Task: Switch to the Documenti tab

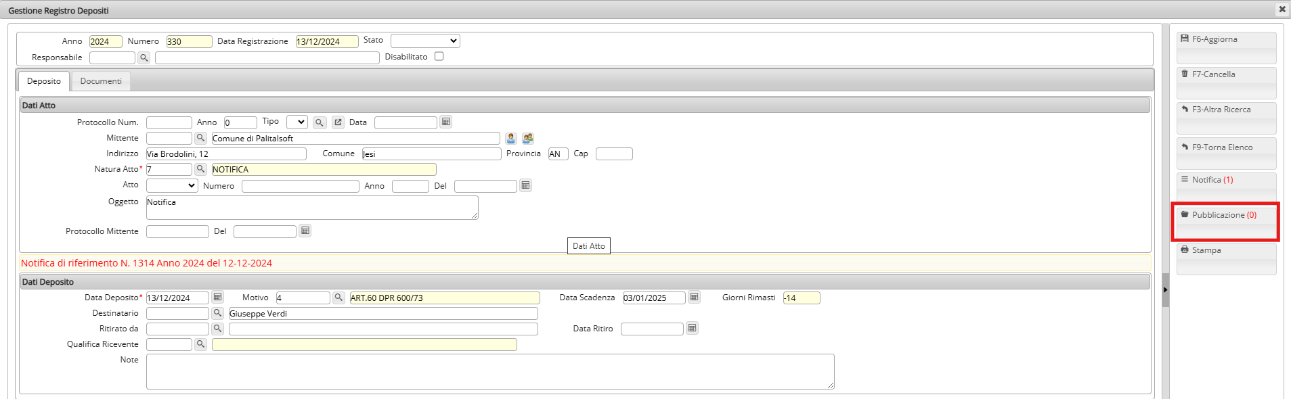Action: [x=101, y=81]
